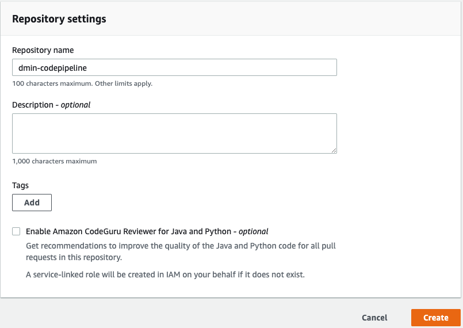Focus the Description text area

tap(174, 133)
